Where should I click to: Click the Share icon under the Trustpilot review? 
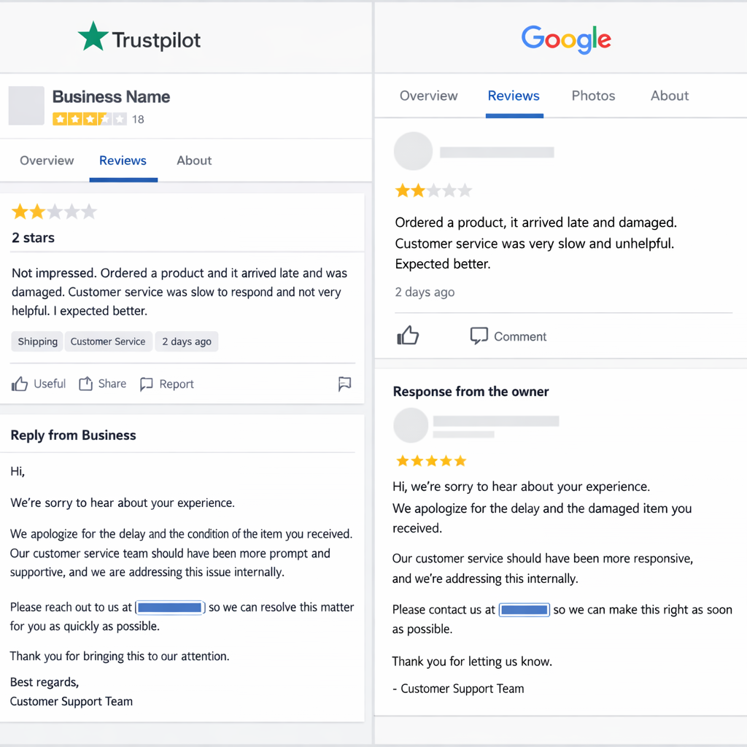[86, 384]
